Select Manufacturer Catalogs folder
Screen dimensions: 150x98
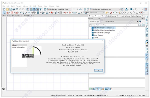click(102, 33)
